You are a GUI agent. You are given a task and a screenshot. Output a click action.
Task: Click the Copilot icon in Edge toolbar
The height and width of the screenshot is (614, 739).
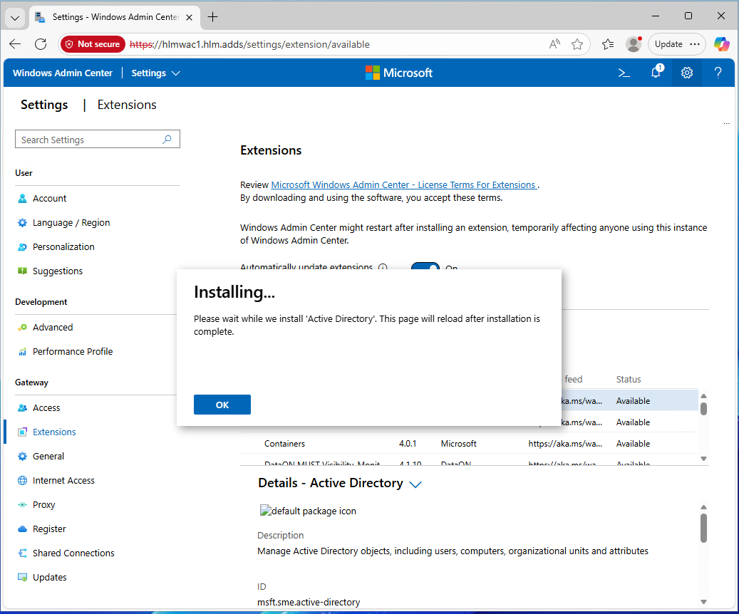tap(722, 44)
